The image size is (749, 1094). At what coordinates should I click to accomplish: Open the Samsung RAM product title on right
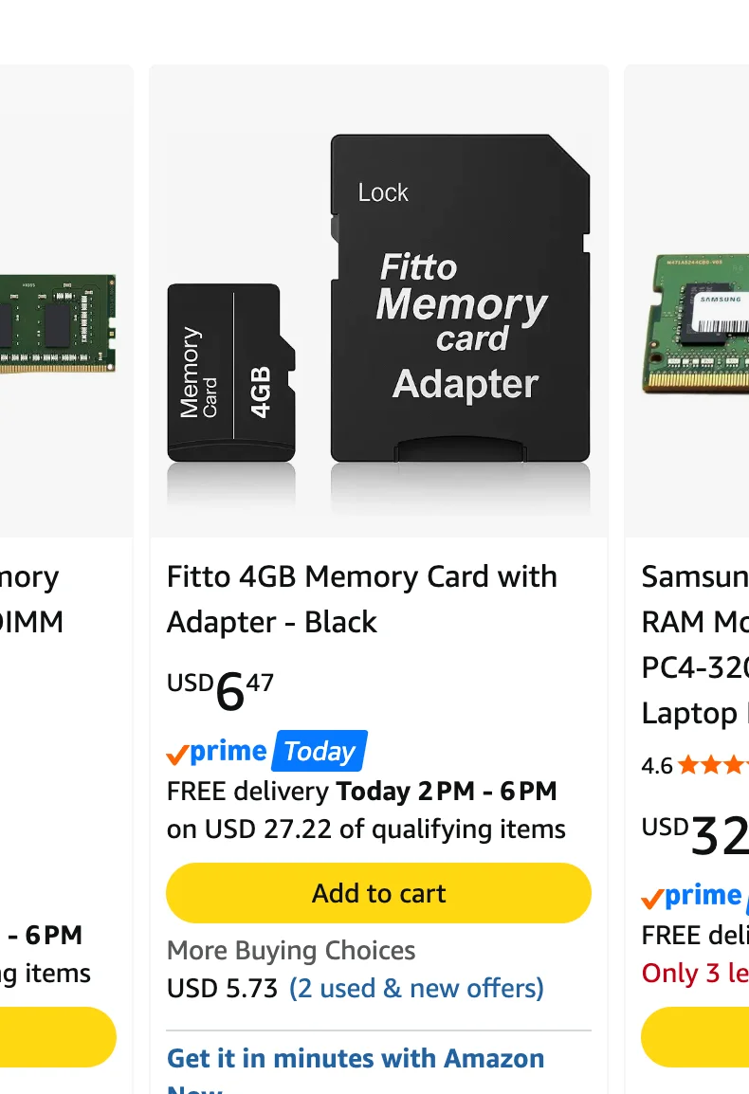click(x=695, y=645)
